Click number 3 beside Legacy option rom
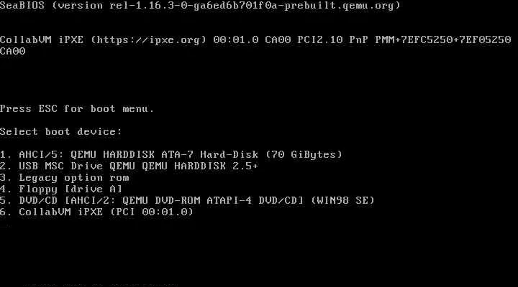Viewport: 518px width, 287px height. 6,178
